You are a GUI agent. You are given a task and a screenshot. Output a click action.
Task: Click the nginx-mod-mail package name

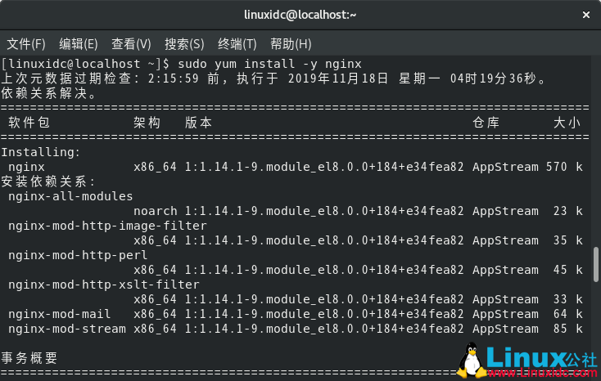pyautogui.click(x=60, y=314)
